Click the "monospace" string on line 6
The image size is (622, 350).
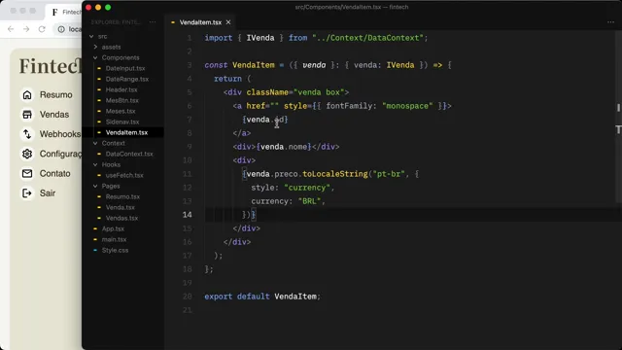407,106
